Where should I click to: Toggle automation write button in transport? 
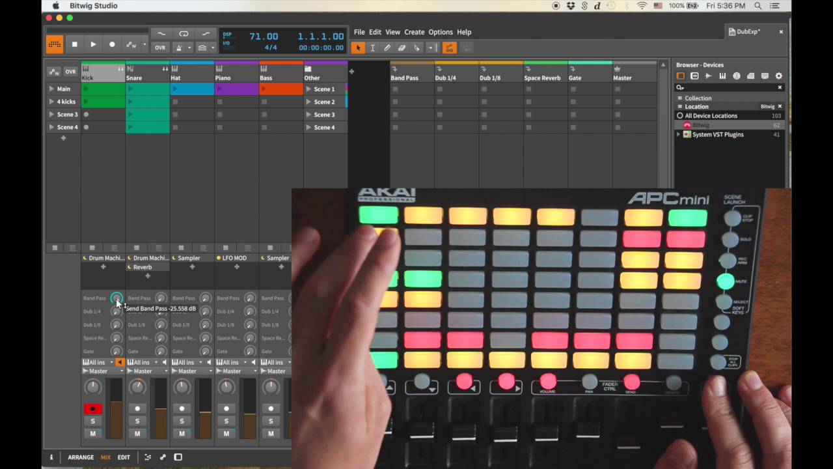[131, 44]
